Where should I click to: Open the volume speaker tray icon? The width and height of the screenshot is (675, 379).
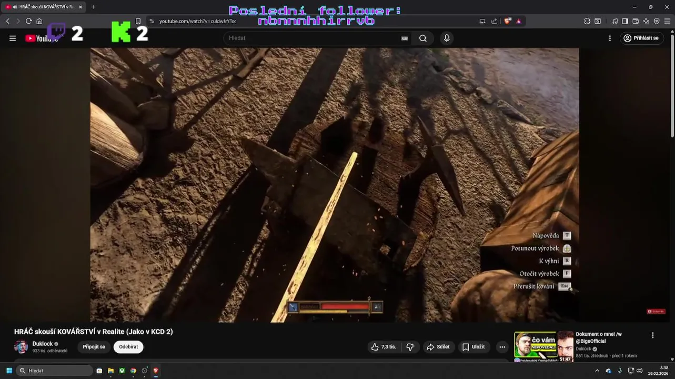click(640, 371)
